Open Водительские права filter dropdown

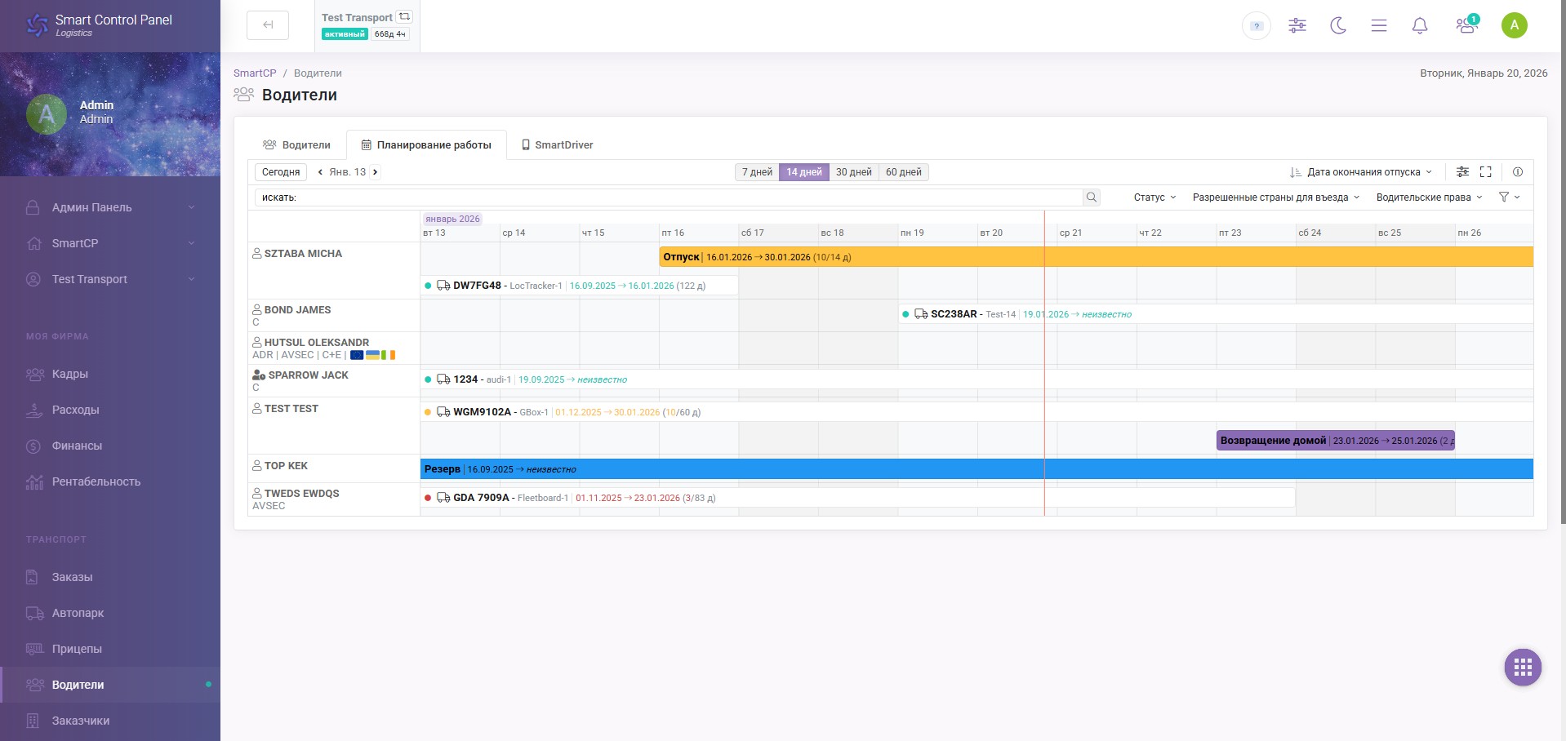point(1429,197)
